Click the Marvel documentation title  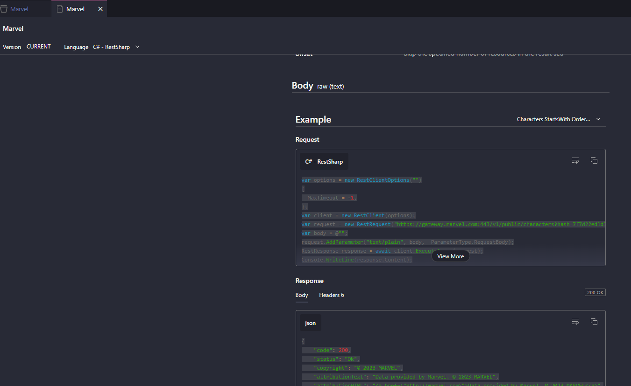(x=13, y=29)
